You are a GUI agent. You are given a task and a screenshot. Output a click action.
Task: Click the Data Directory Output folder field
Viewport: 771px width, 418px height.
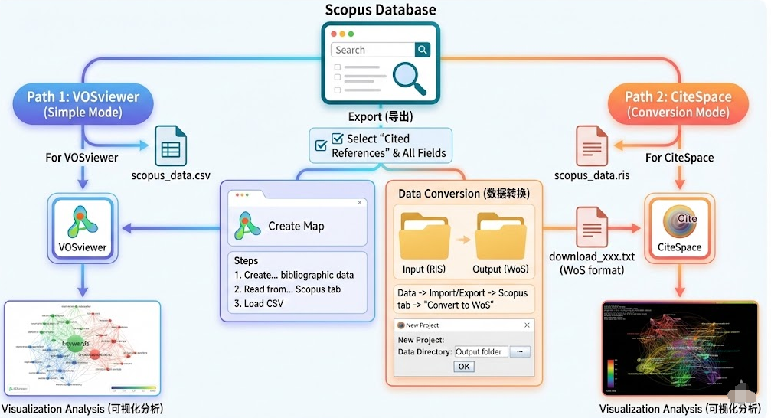tap(480, 351)
